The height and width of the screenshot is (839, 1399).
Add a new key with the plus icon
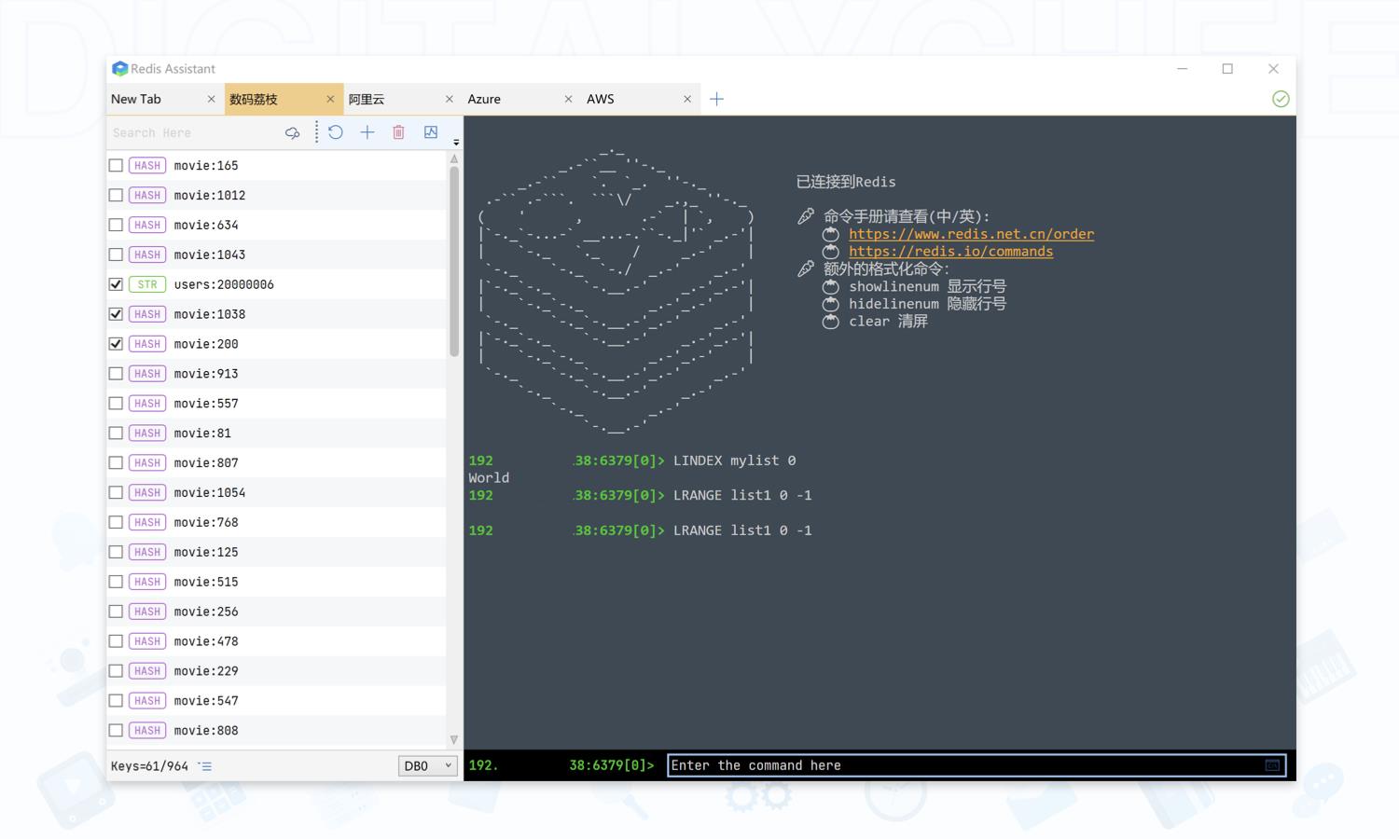coord(367,132)
